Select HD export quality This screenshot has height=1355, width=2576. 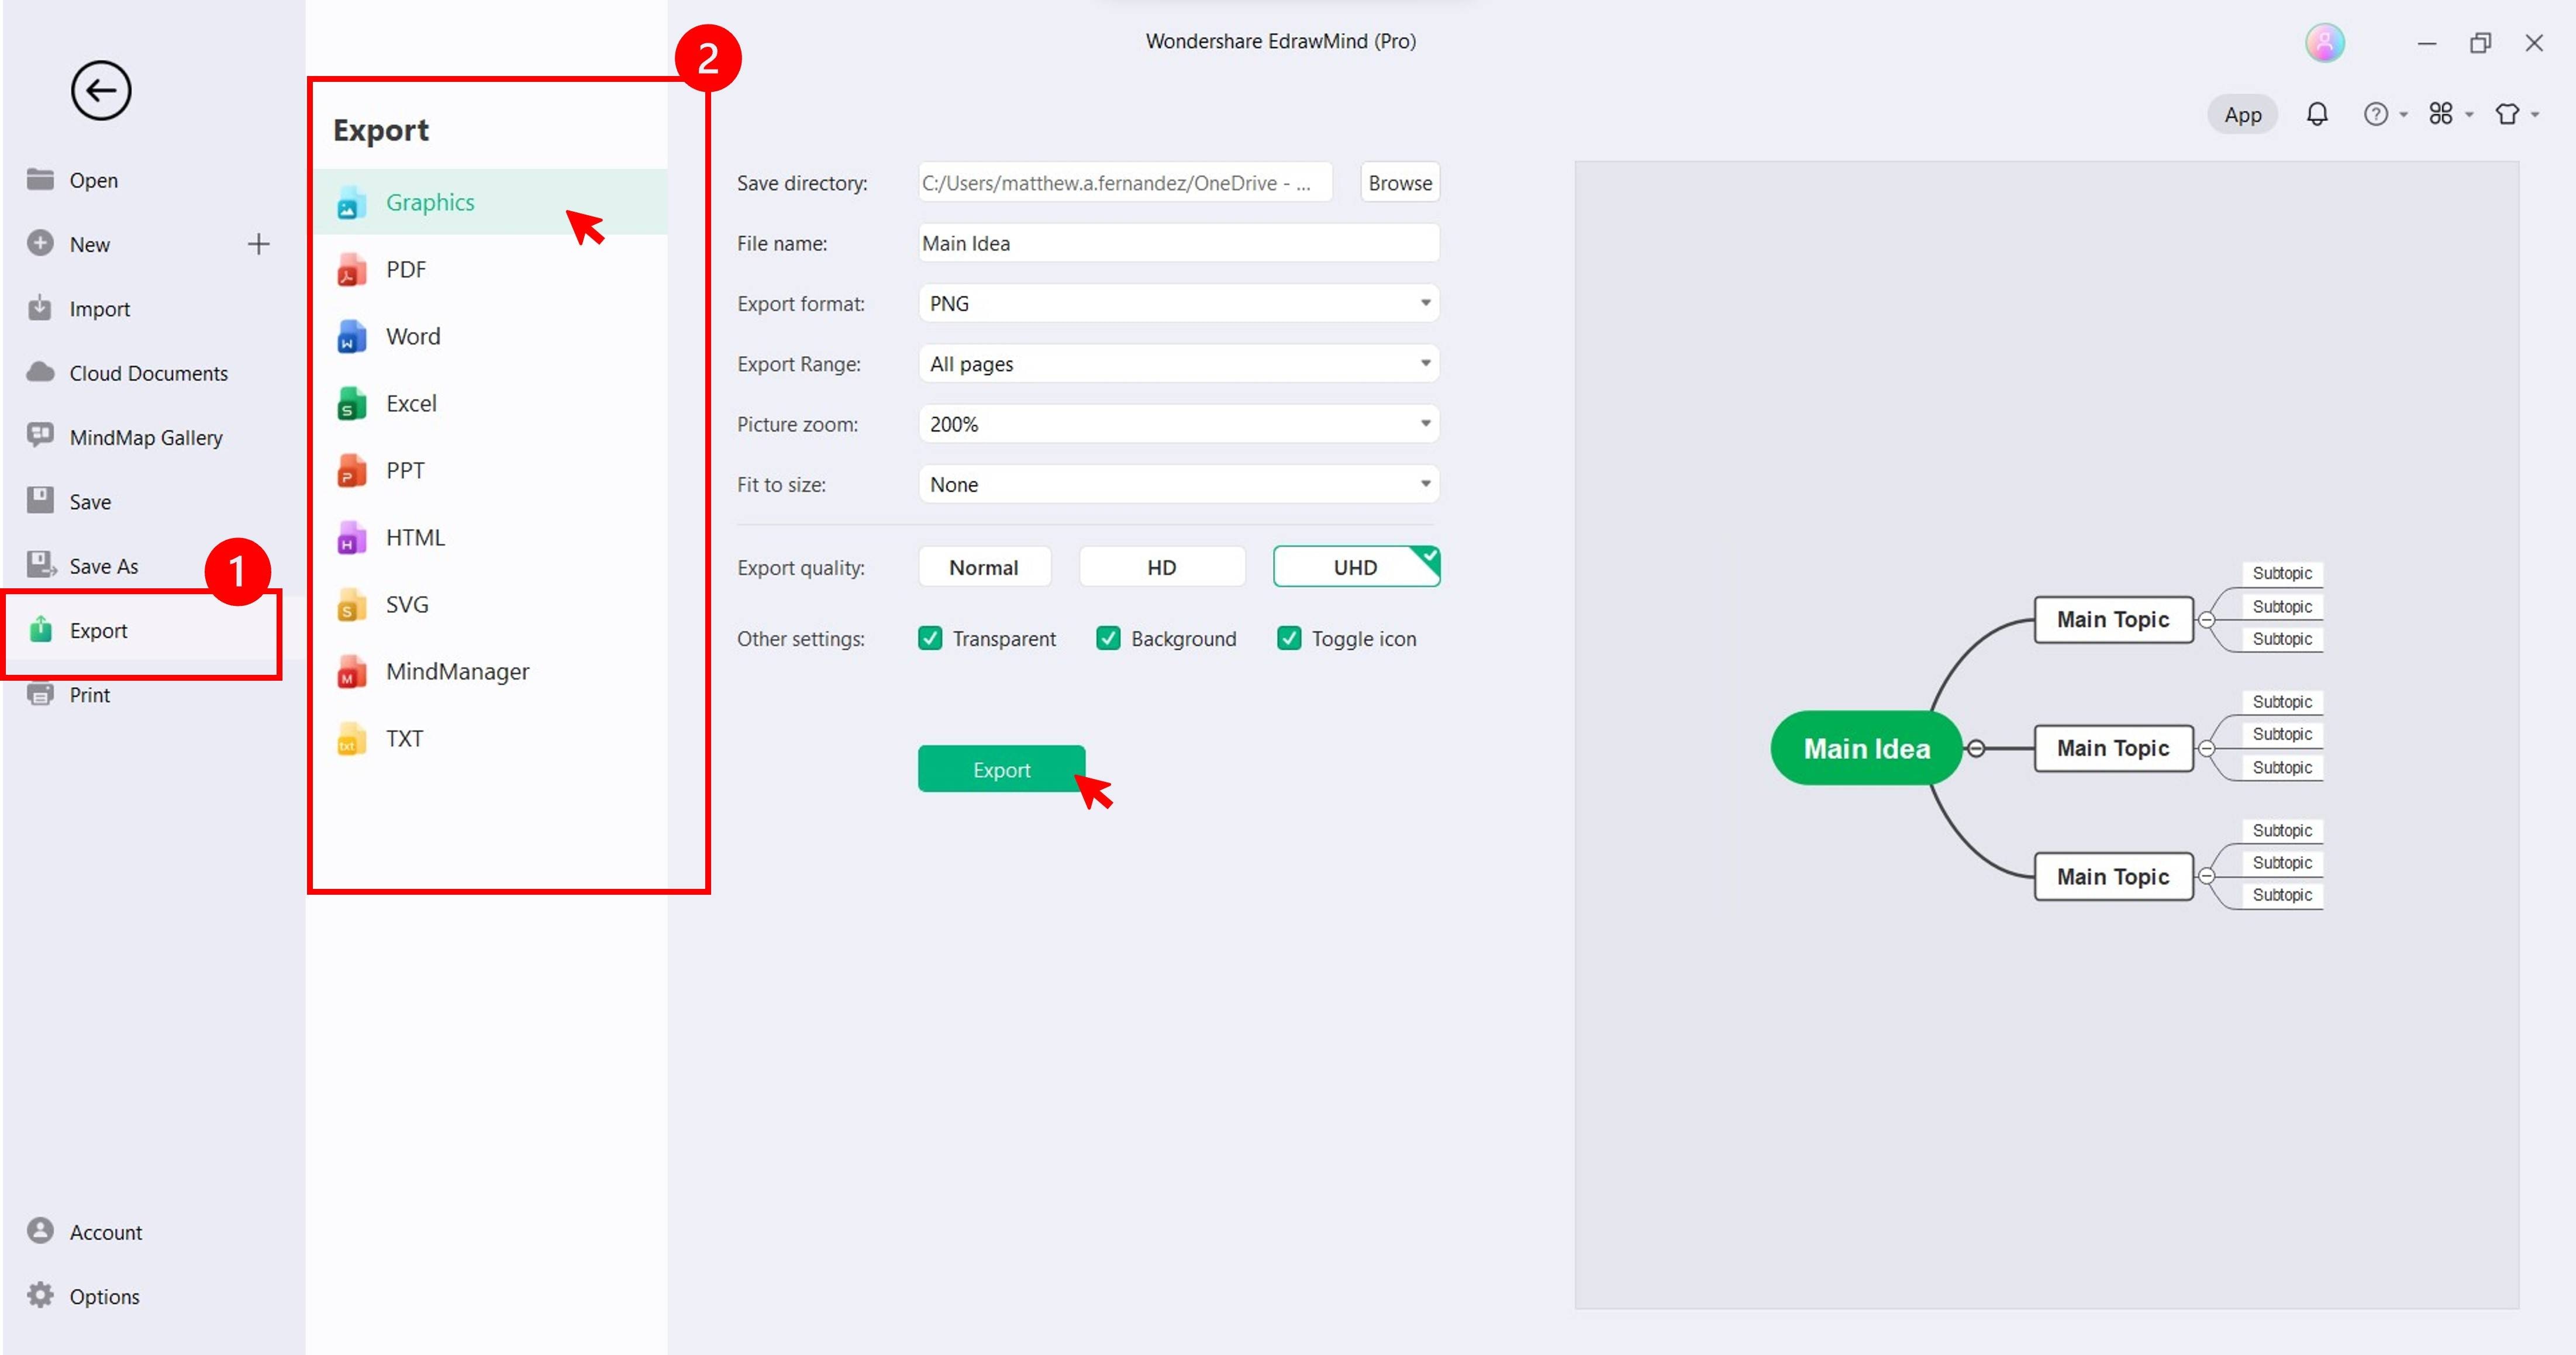(1161, 567)
